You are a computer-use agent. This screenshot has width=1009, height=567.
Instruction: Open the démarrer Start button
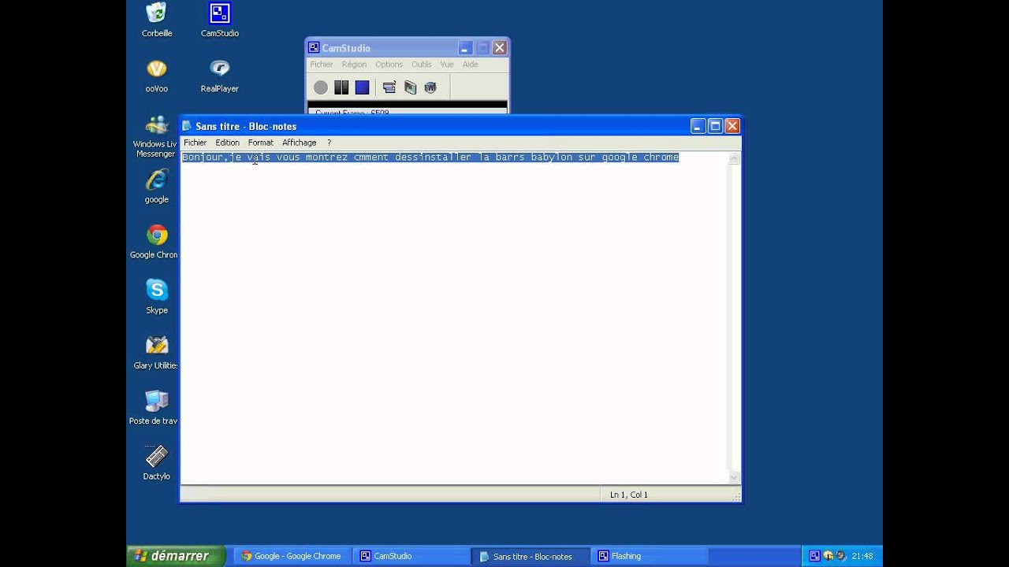click(x=175, y=556)
